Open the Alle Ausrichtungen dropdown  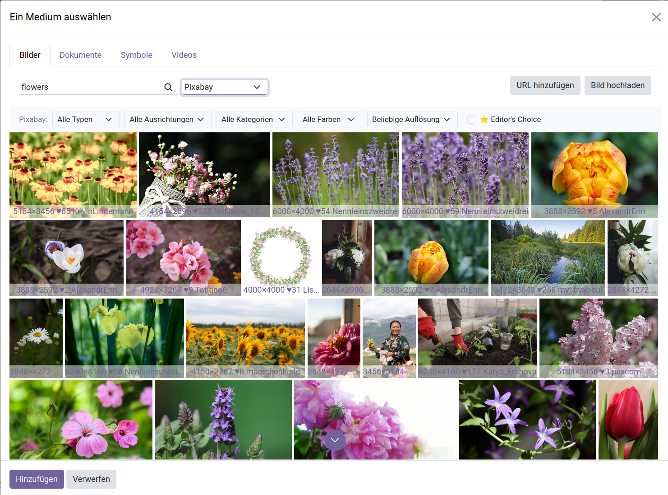coord(167,119)
